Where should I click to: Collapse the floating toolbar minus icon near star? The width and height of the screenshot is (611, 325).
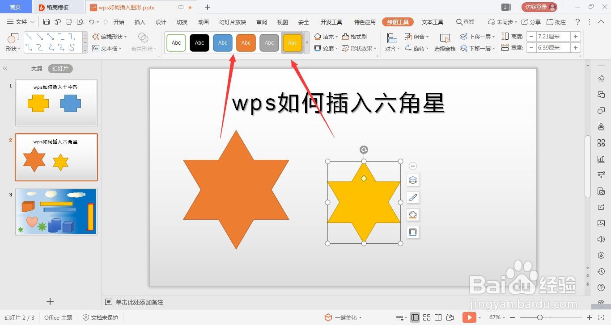click(413, 166)
